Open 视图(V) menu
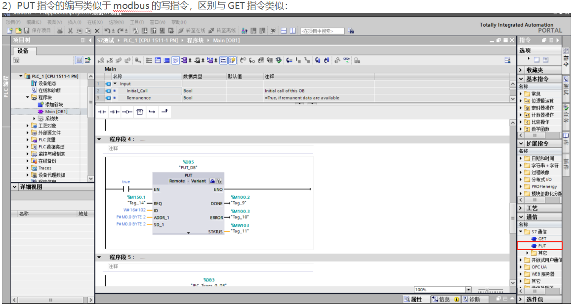This screenshot has height=306, width=573. tap(54, 22)
